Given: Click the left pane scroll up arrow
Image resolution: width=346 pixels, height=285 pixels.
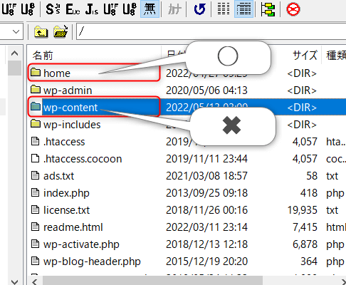Looking at the screenshot, I should [15, 53].
